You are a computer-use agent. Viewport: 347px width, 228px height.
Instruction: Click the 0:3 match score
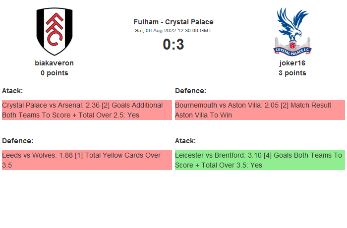(x=173, y=44)
